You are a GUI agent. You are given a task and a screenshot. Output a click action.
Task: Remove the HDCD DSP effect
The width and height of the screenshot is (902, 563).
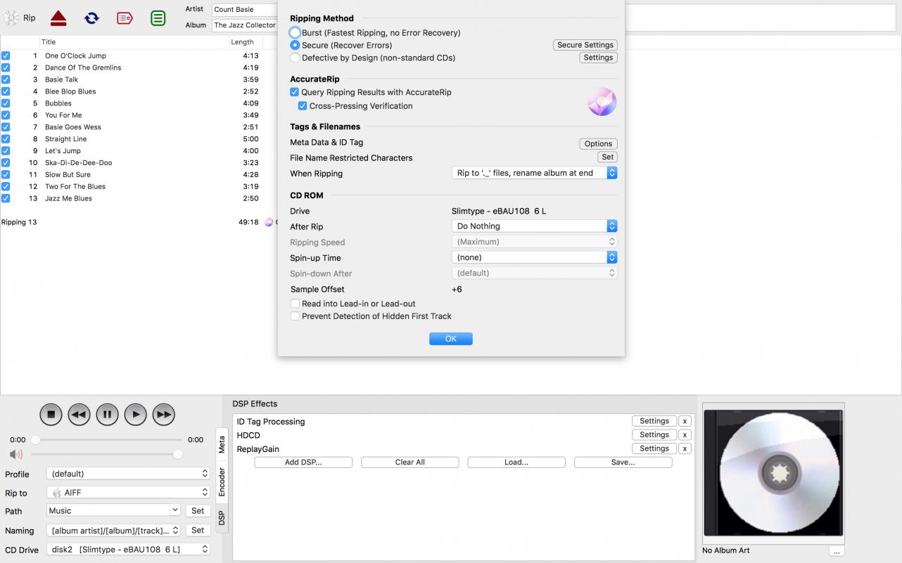coord(685,435)
